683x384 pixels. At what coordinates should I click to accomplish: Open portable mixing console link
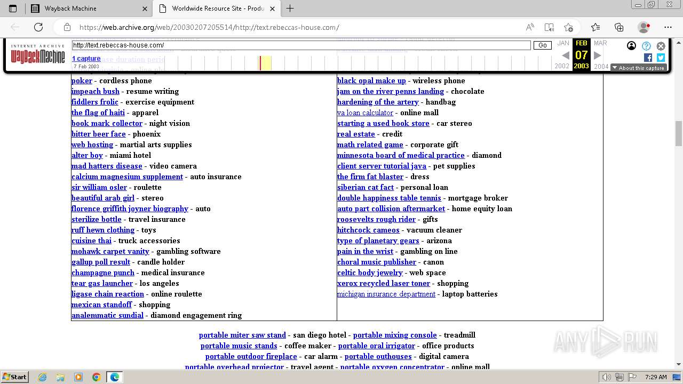[x=395, y=335]
